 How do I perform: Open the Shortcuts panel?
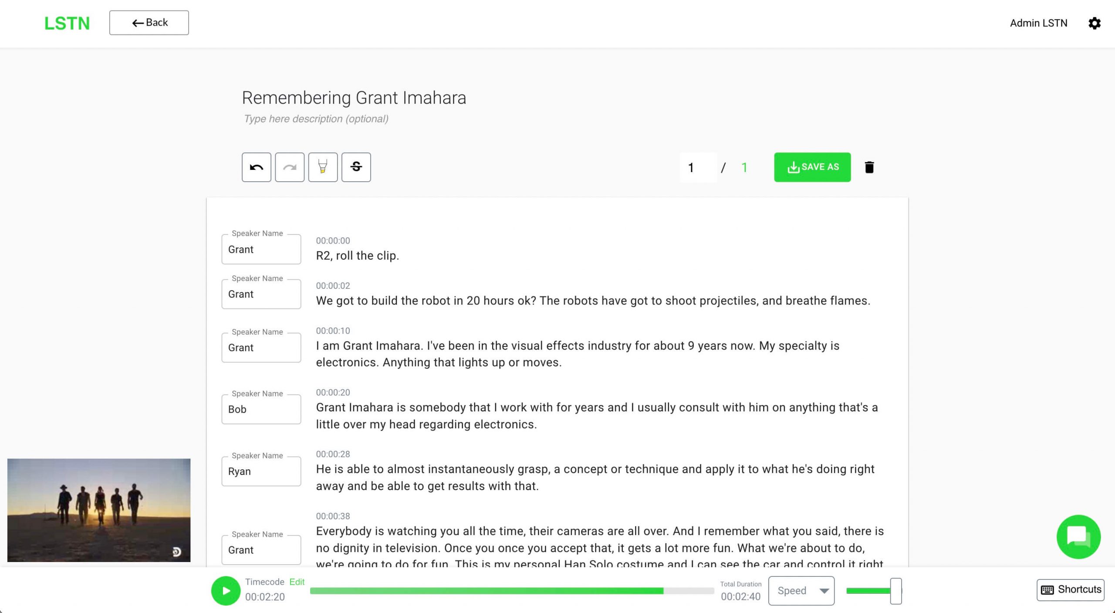pyautogui.click(x=1071, y=590)
